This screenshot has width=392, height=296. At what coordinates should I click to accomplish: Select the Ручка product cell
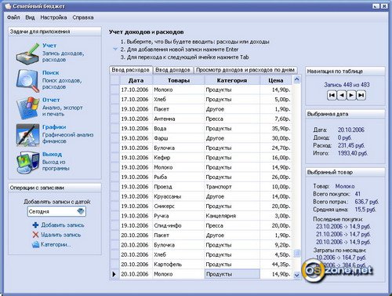179,216
